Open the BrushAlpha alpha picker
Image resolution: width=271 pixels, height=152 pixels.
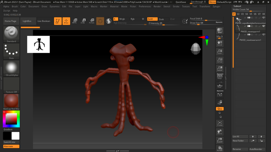click(11, 68)
